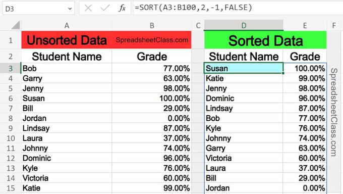Select row 8 header

tap(11, 118)
